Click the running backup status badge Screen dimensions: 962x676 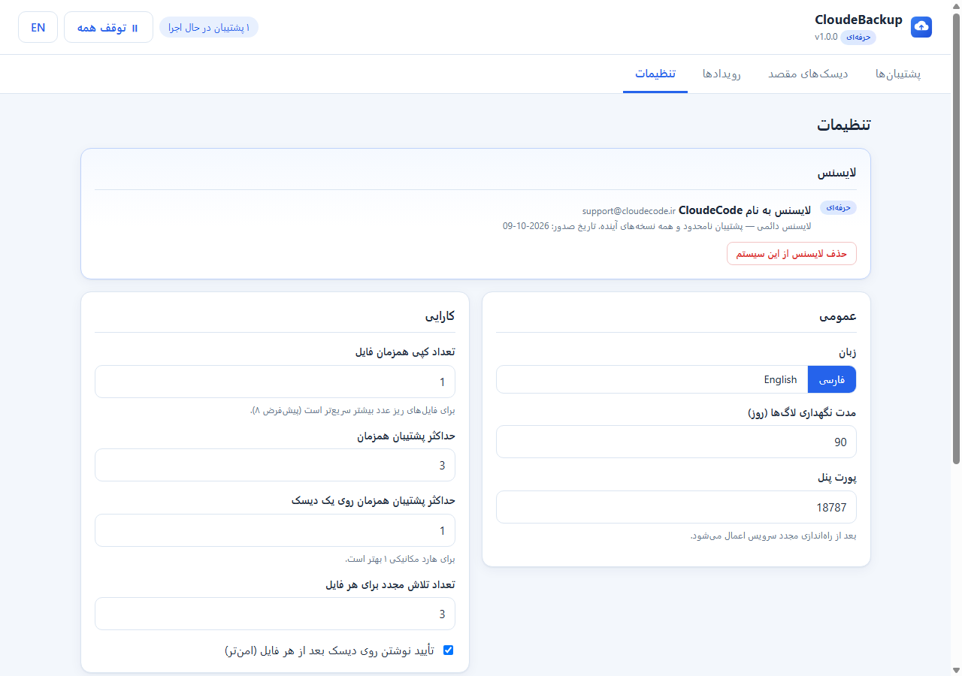click(x=209, y=27)
